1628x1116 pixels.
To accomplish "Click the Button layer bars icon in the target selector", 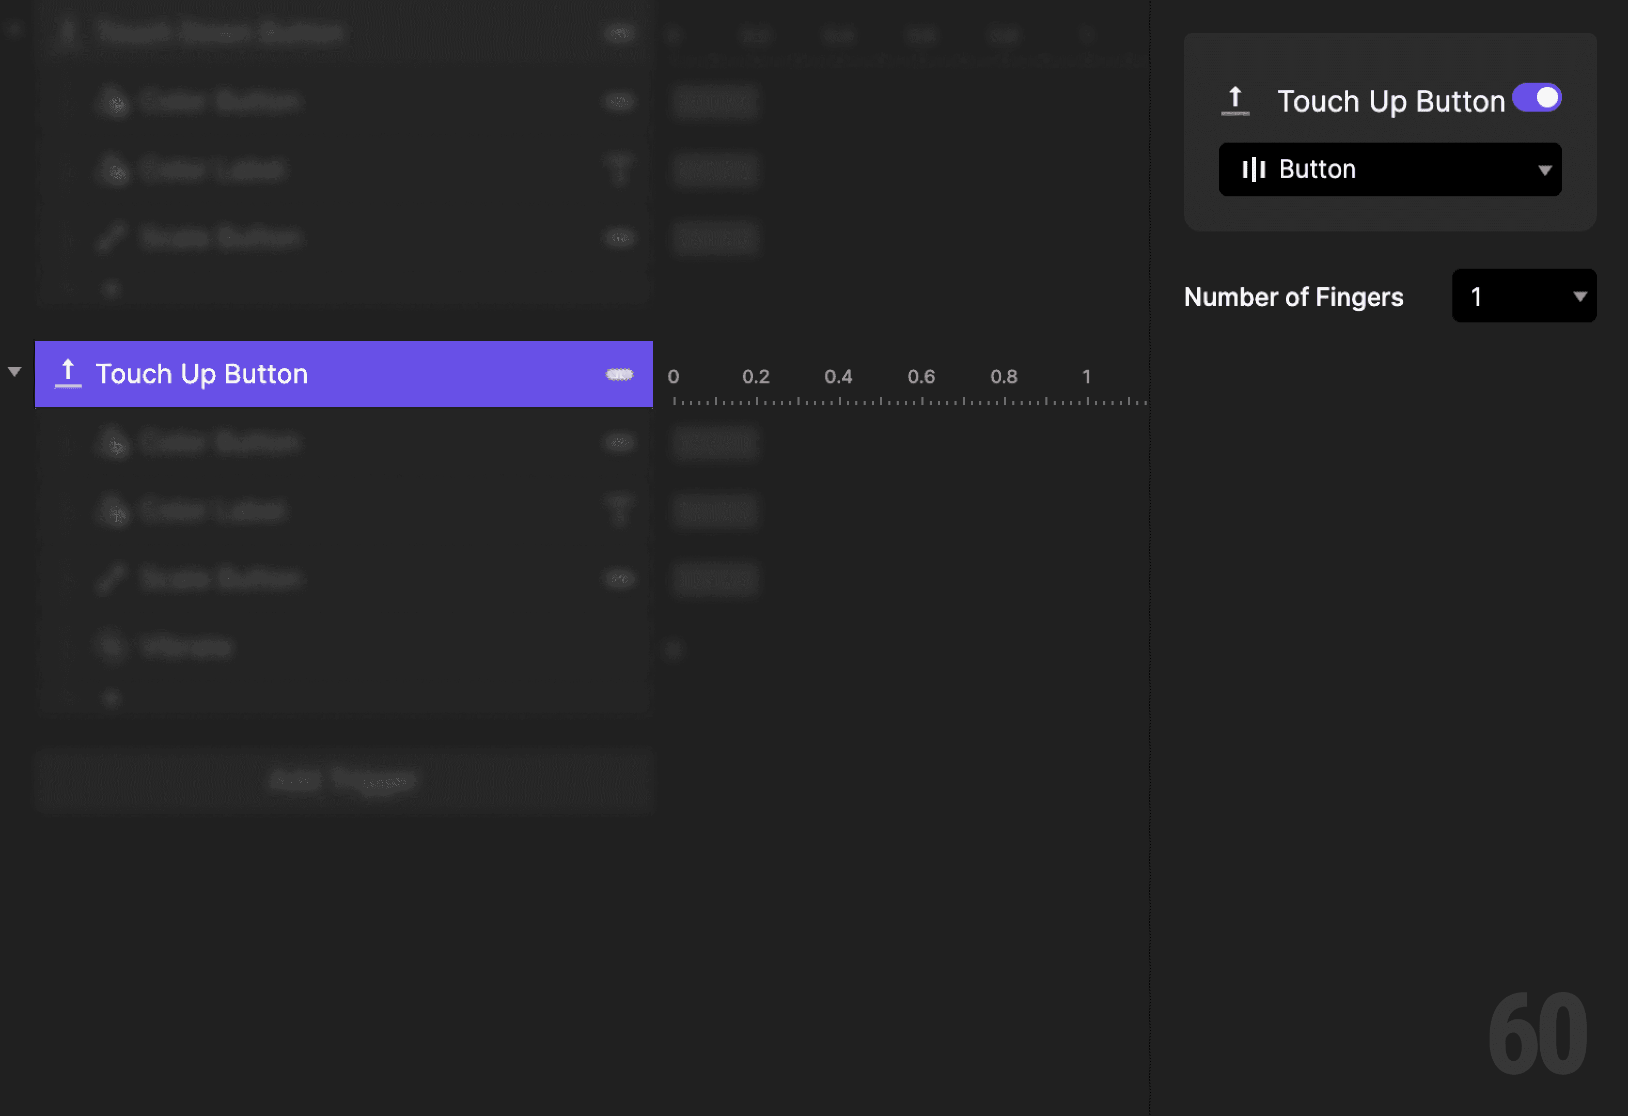I will pyautogui.click(x=1255, y=169).
